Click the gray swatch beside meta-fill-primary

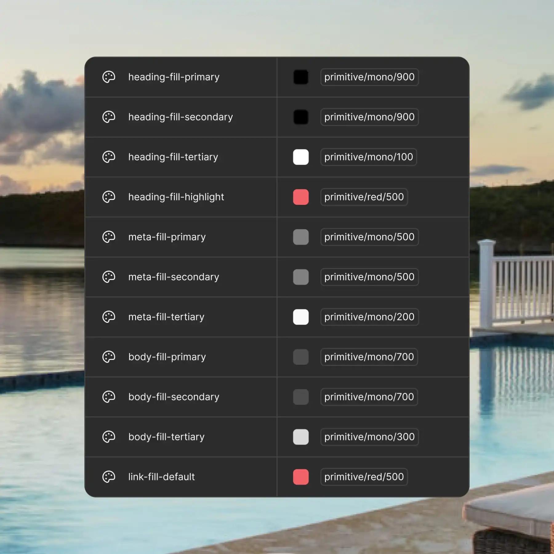[301, 237]
